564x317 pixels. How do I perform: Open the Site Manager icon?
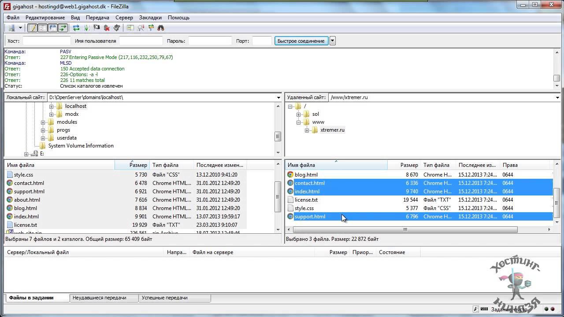point(11,28)
